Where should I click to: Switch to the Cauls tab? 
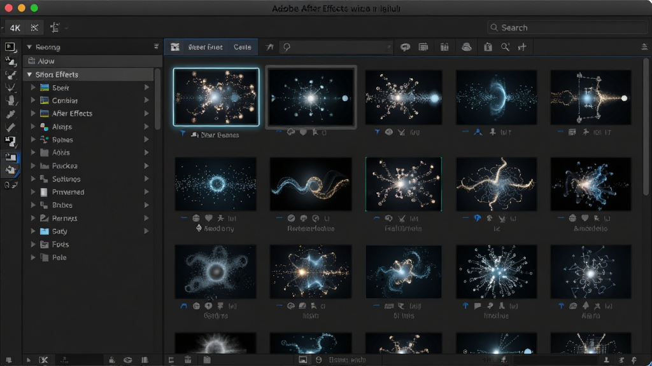tap(243, 47)
